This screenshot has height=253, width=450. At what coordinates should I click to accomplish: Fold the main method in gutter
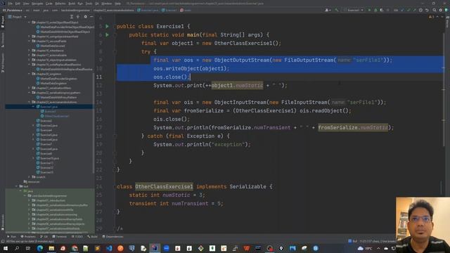coord(115,34)
